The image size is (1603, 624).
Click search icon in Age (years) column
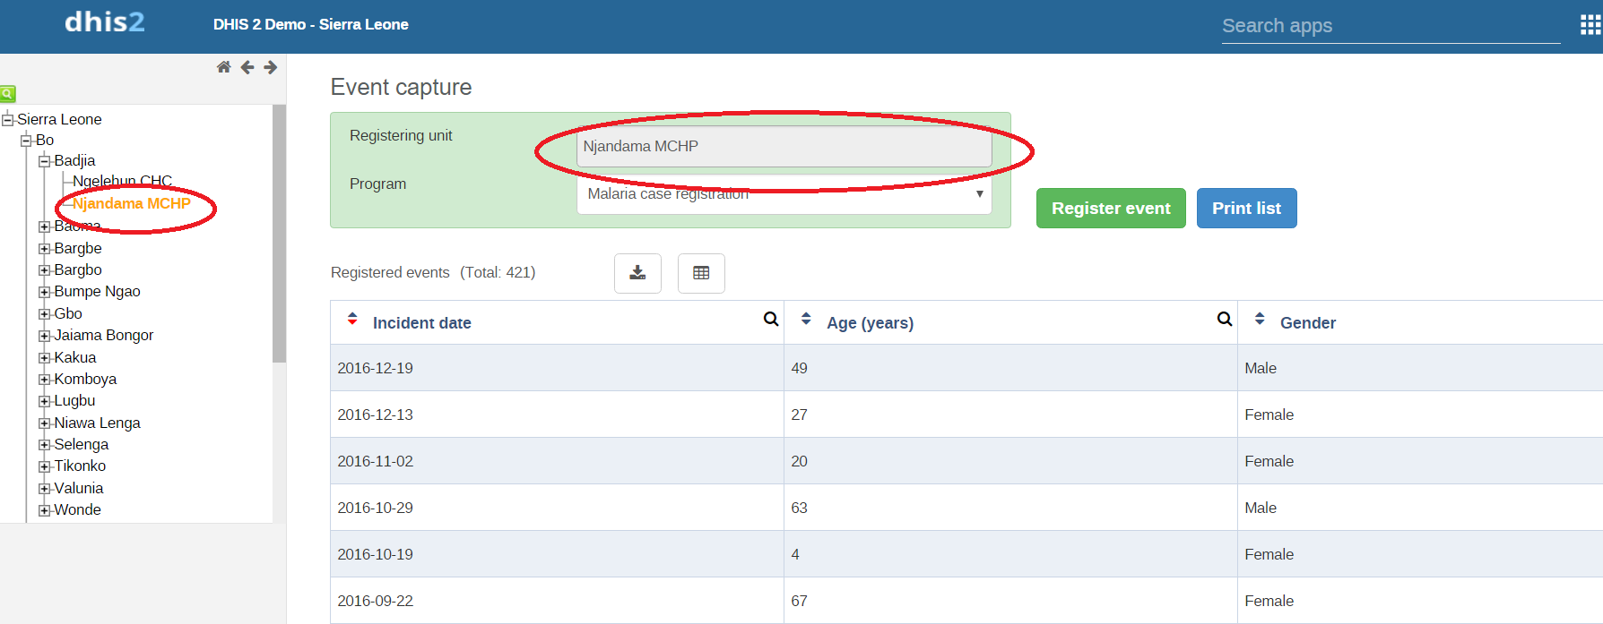1224,320
